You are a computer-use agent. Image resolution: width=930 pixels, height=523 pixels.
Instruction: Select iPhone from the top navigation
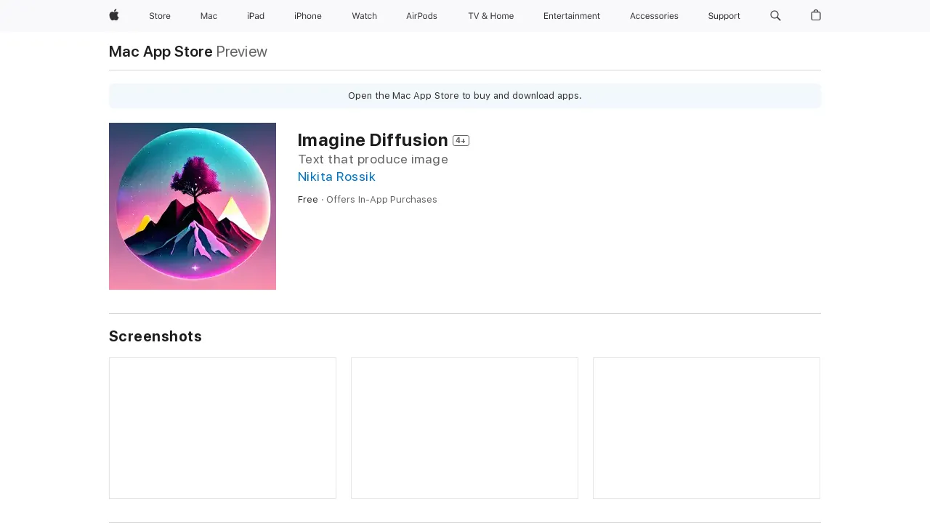point(307,16)
